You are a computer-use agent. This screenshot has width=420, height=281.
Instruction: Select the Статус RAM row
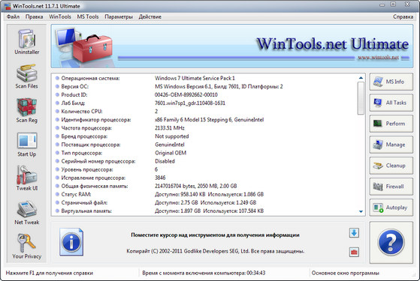click(205, 194)
